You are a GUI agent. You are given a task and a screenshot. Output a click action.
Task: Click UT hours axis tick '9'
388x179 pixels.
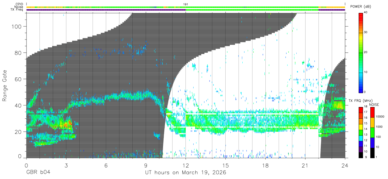click(x=146, y=165)
